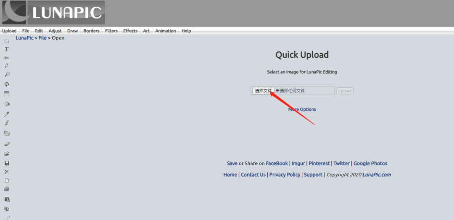Click 'Select an Image for LunaPic Editing' text
This screenshot has width=454, height=220.
[302, 72]
